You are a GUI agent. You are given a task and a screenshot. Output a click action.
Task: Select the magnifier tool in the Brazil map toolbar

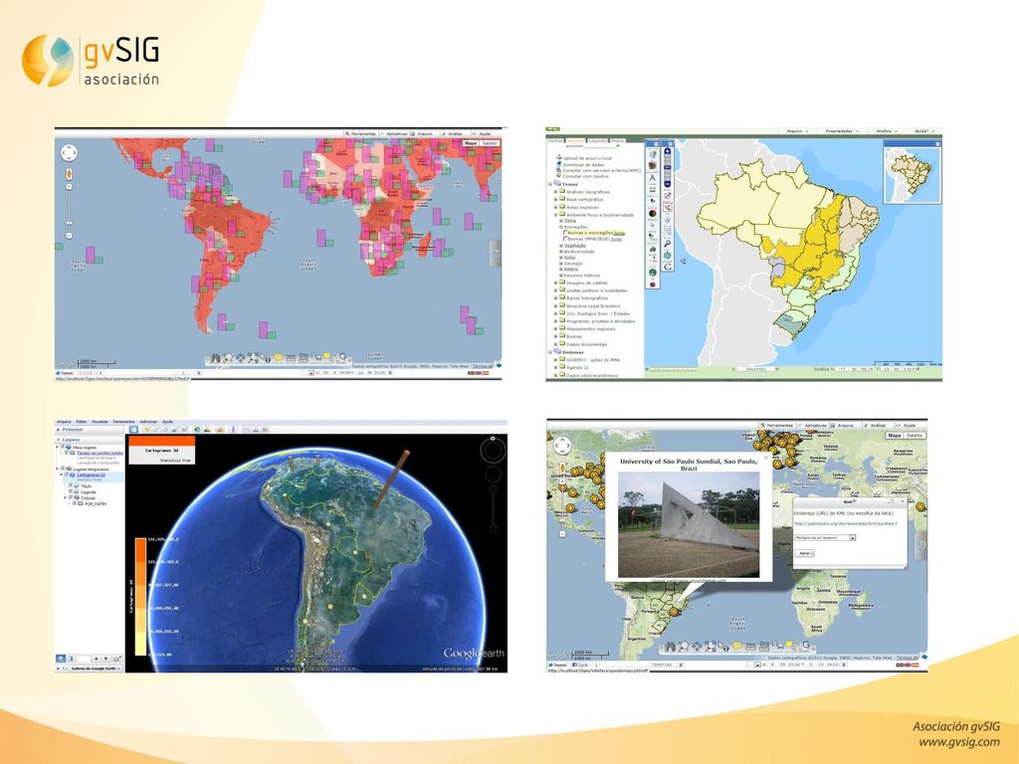(668, 244)
